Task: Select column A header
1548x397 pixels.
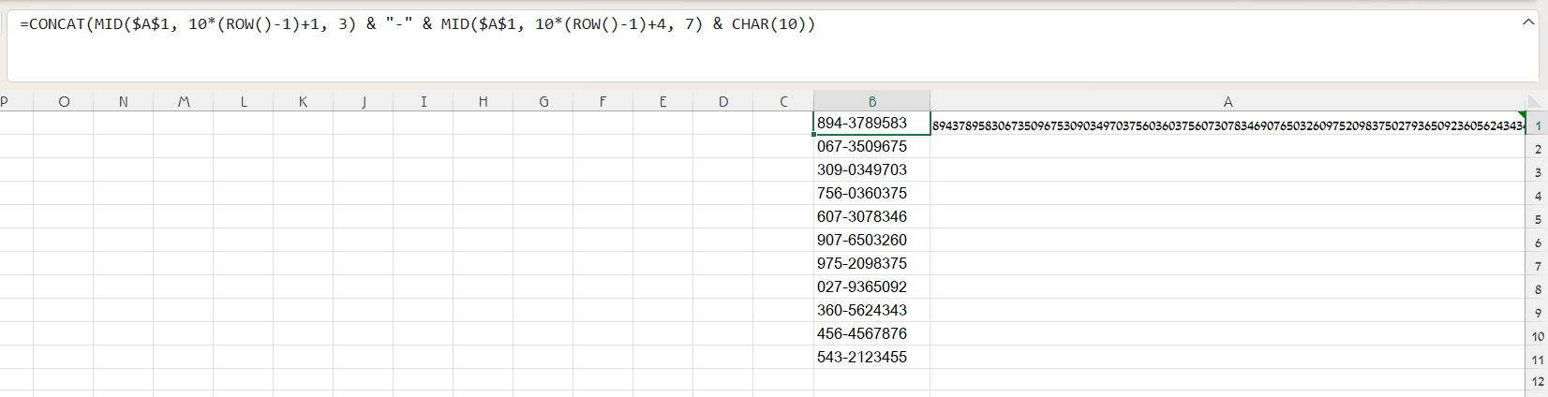Action: tap(1228, 101)
